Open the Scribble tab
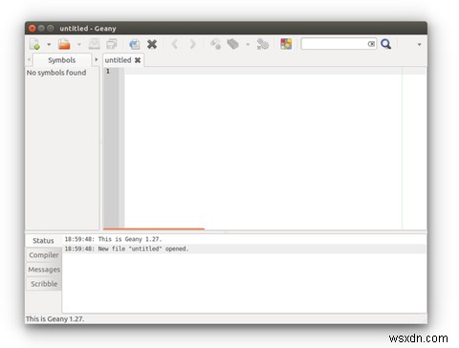This screenshot has width=459, height=348. pyautogui.click(x=44, y=284)
